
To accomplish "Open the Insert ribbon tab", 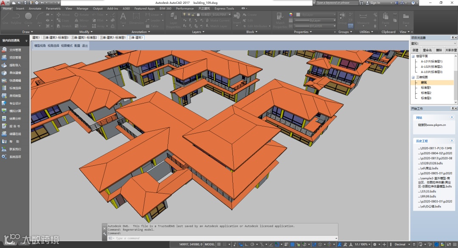I will pyautogui.click(x=20, y=8).
